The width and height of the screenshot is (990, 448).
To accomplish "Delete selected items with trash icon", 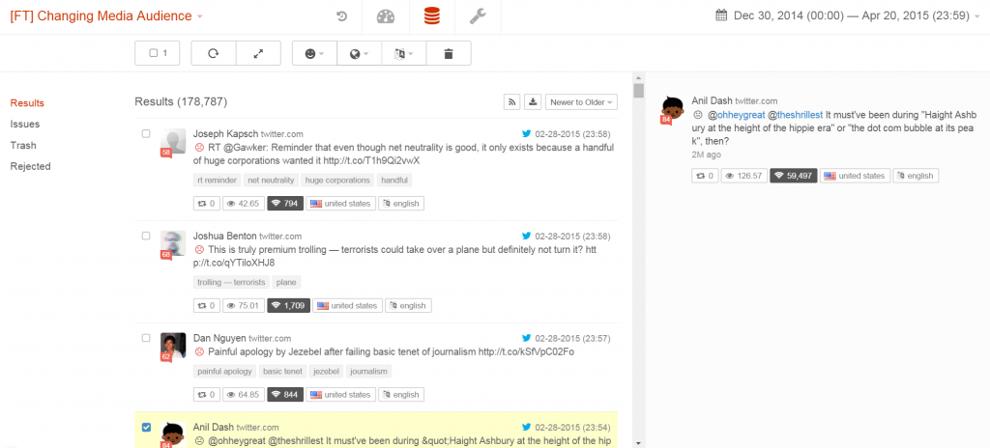I will click(448, 53).
